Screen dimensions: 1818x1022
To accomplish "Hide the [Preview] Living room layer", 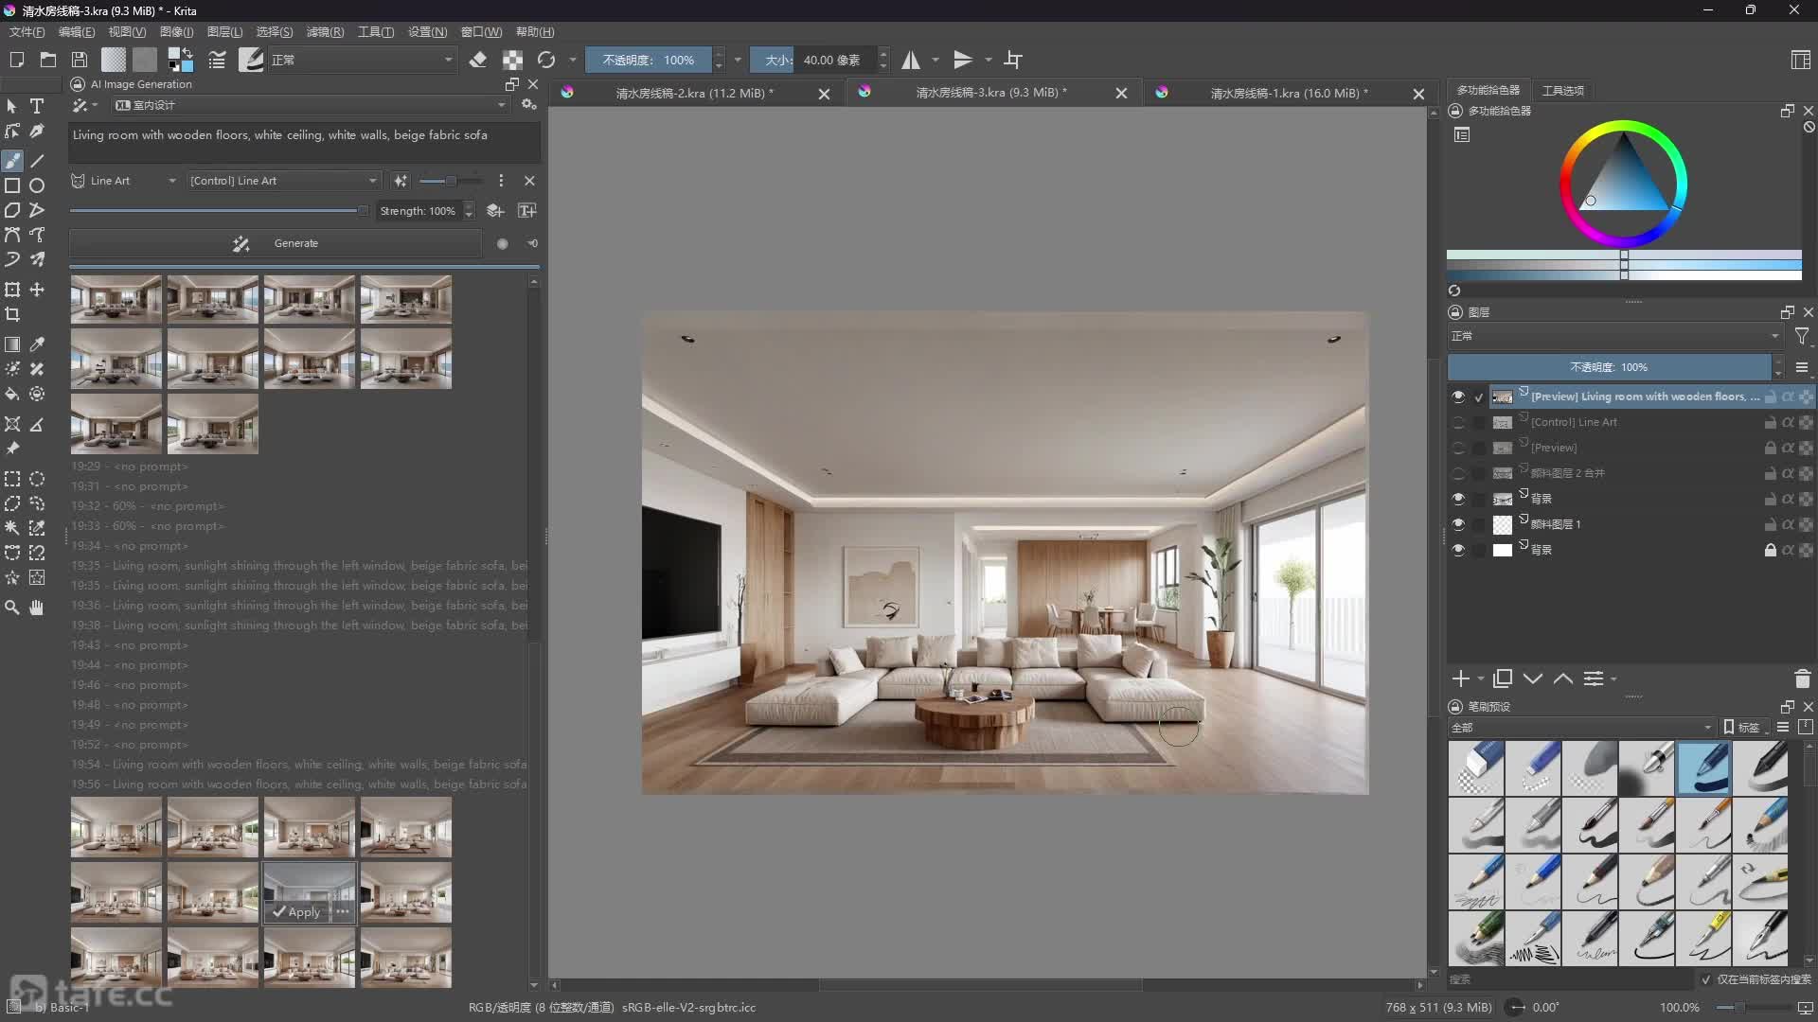I will [x=1458, y=396].
